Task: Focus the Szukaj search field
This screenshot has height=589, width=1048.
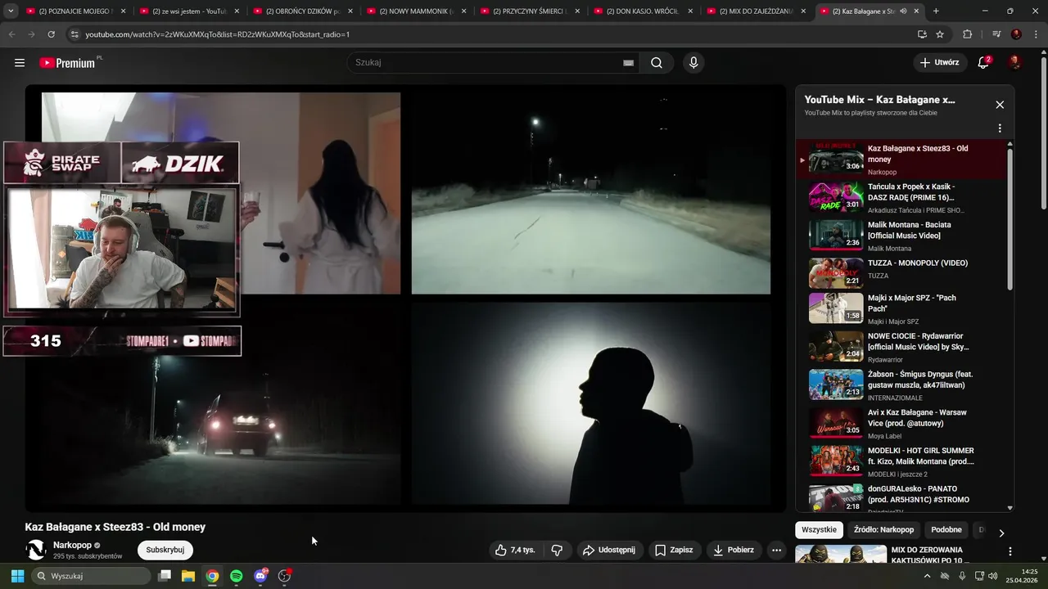Action: tap(487, 63)
